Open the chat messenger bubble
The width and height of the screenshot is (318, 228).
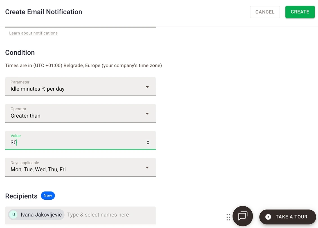pos(242,216)
